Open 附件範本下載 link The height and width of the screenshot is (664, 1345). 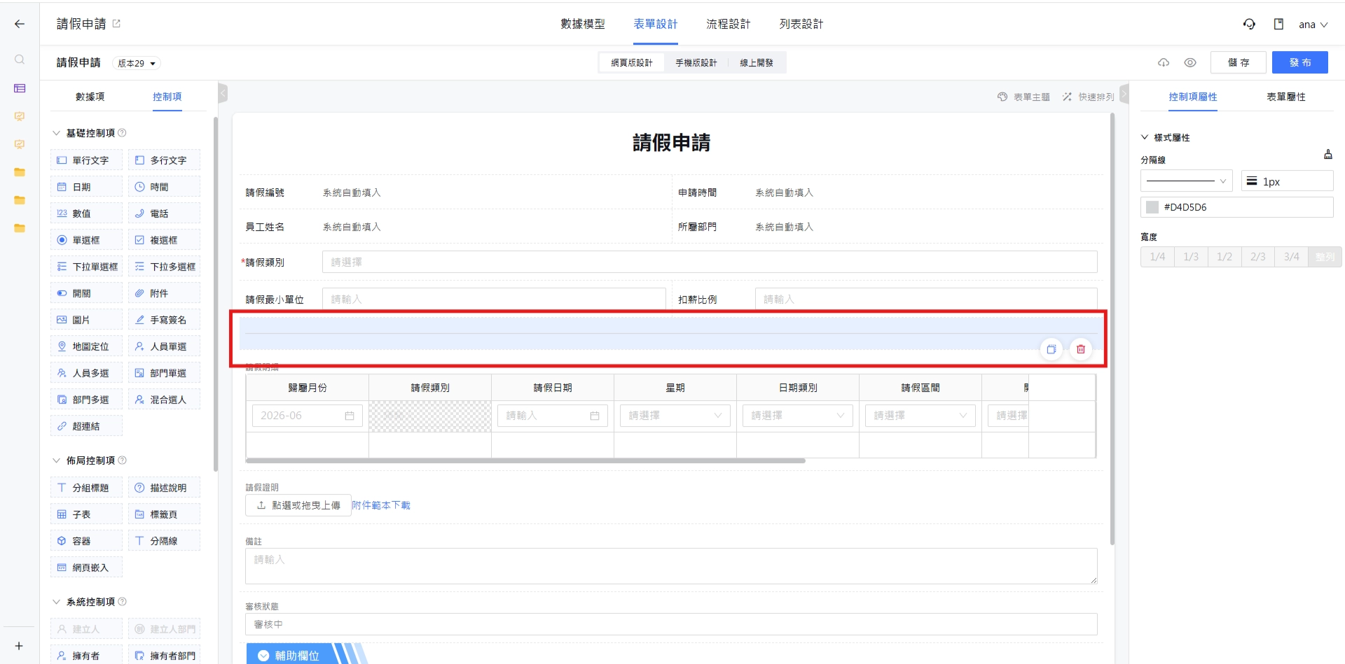click(381, 505)
